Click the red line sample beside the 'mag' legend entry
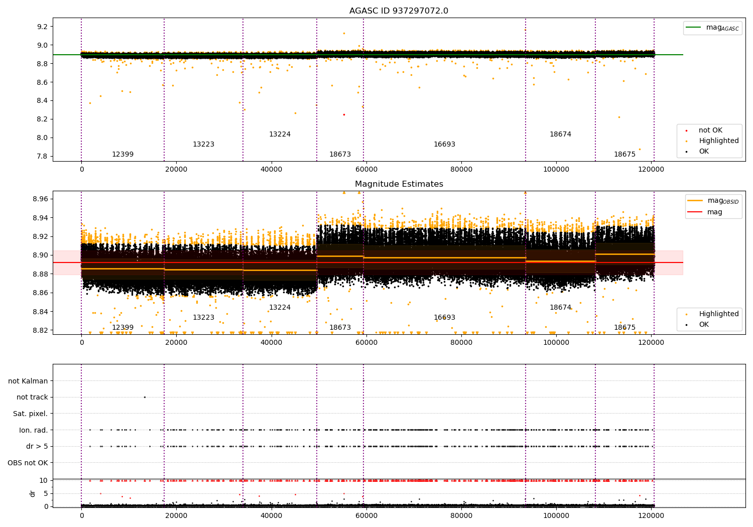753x527 pixels. pos(695,212)
